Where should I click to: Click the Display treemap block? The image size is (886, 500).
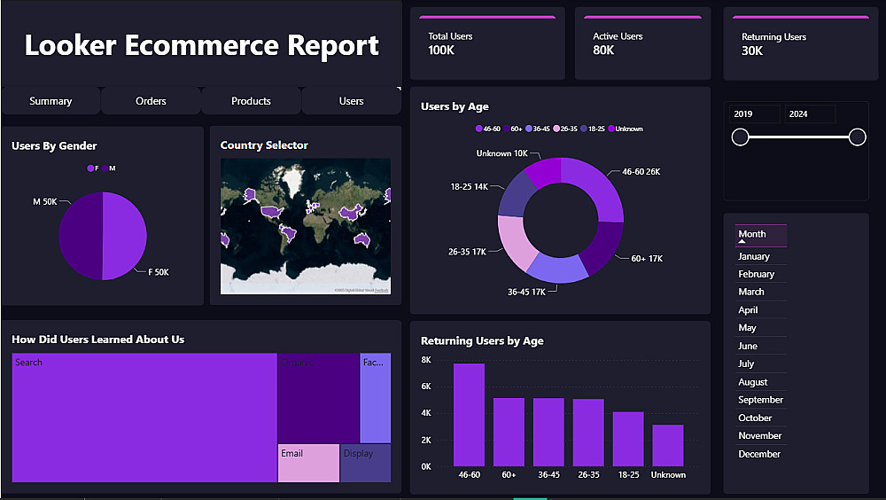pyautogui.click(x=366, y=464)
